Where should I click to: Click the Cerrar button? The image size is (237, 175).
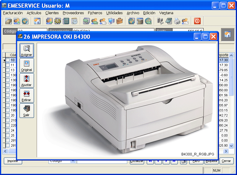[226, 161]
